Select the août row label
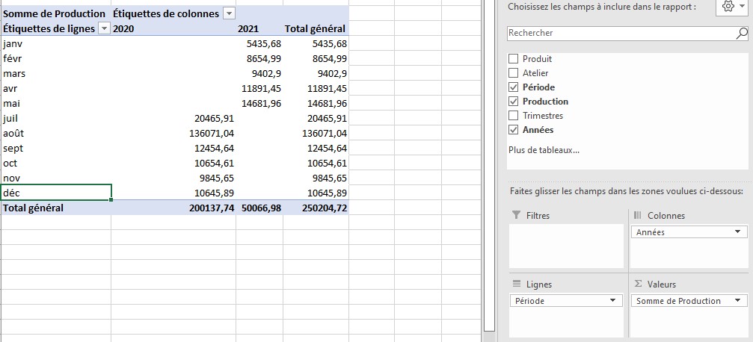This screenshot has width=753, height=342. tap(55, 133)
